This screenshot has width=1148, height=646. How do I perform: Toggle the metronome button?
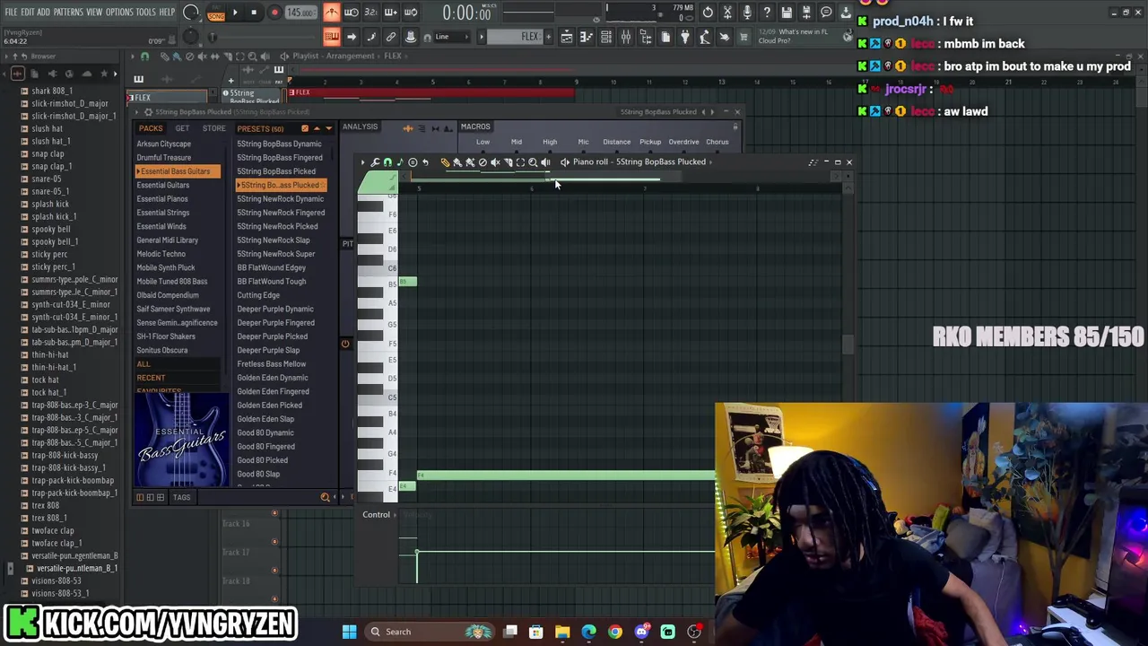332,13
